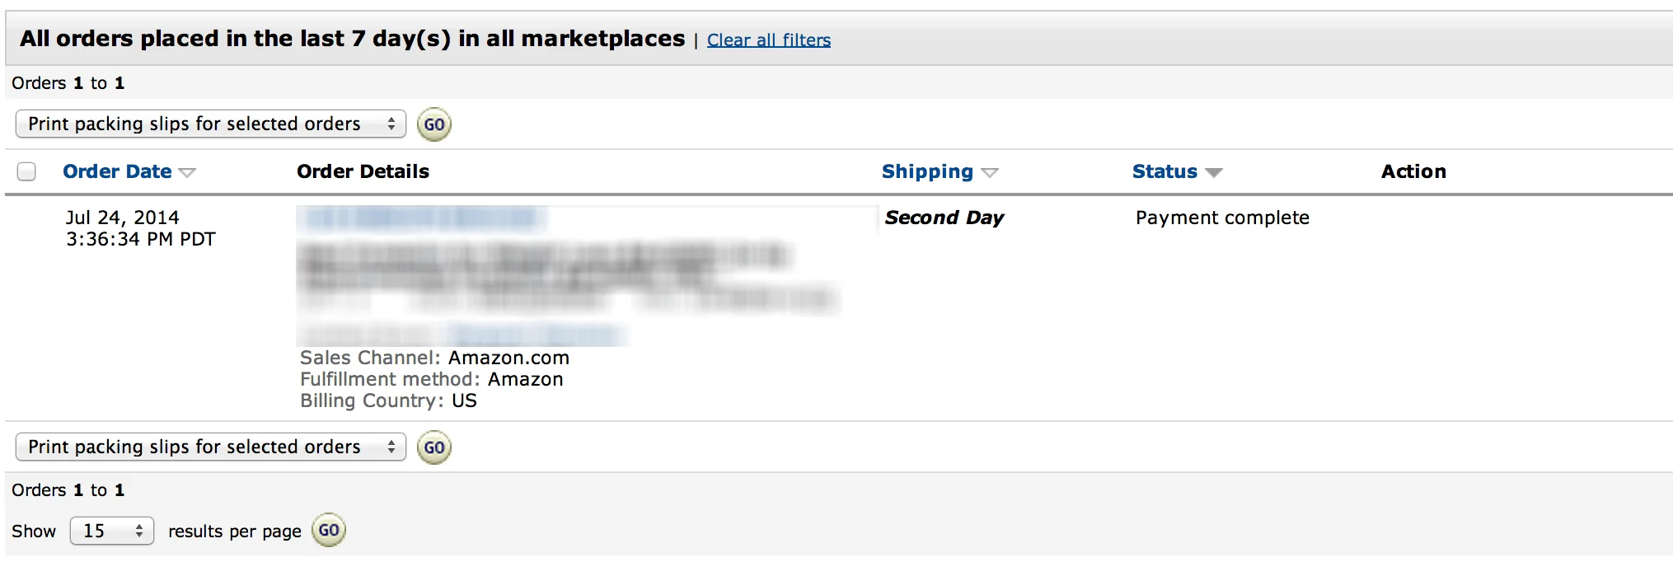Open top Print packing slips dropdown
1673x562 pixels.
pos(211,124)
